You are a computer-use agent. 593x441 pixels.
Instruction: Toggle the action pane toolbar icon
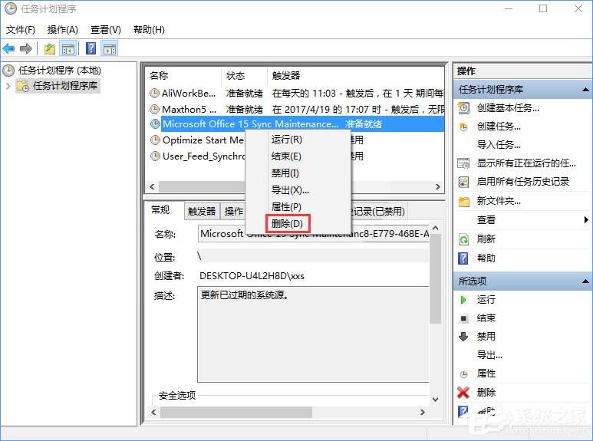110,48
